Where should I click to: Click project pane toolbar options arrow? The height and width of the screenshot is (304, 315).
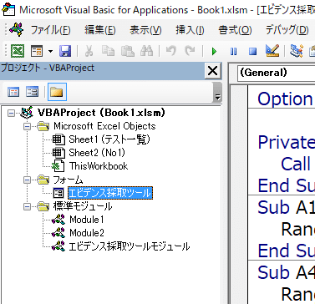click(x=217, y=94)
